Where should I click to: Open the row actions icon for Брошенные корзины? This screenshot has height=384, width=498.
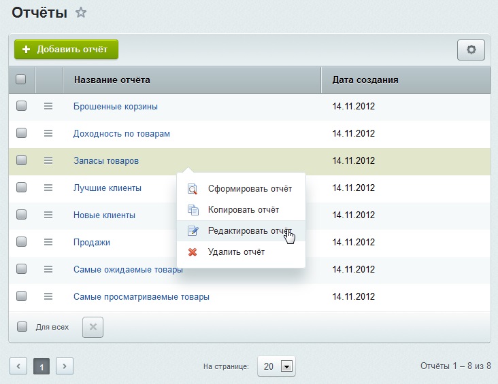click(x=48, y=106)
